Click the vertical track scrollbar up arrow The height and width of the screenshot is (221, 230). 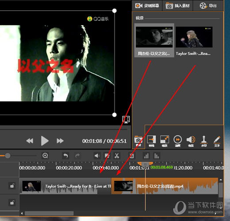coord(221,180)
